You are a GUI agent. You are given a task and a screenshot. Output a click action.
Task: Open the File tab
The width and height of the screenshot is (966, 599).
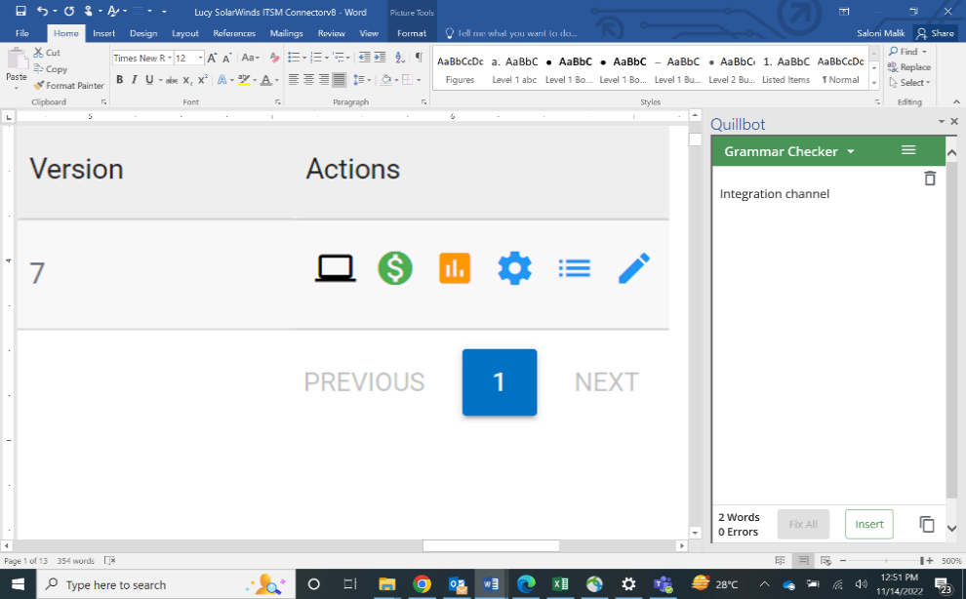22,33
